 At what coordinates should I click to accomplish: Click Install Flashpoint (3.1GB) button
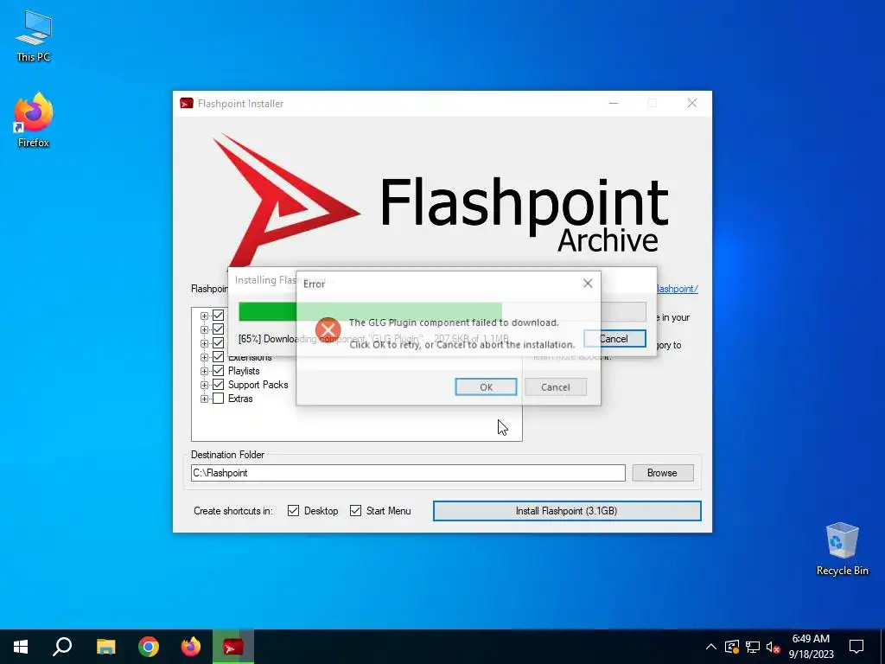pos(567,511)
